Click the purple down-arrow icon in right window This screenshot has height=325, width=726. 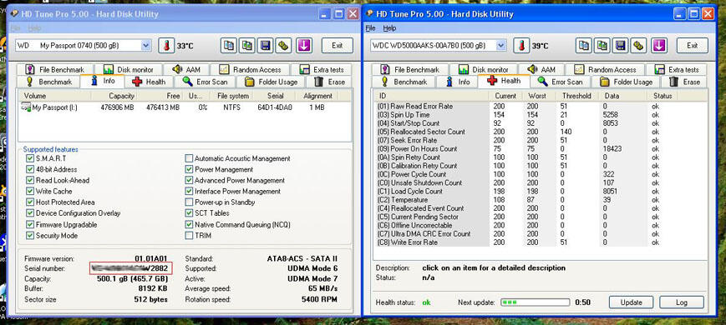[x=658, y=45]
